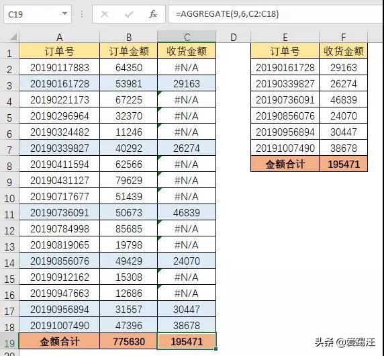
Task: Click the Name Box showing C19
Action: tap(38, 14)
